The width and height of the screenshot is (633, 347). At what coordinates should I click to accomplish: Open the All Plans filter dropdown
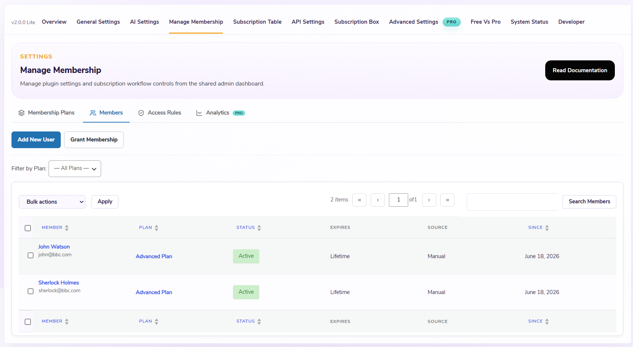click(75, 169)
